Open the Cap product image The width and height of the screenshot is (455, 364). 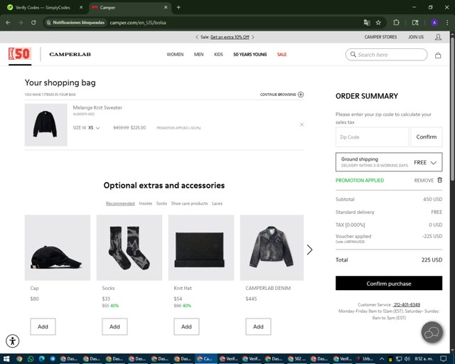pos(58,247)
